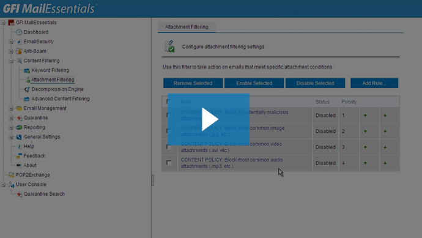Move priority 2 rule down
The width and height of the screenshot is (422, 238).
click(385, 132)
